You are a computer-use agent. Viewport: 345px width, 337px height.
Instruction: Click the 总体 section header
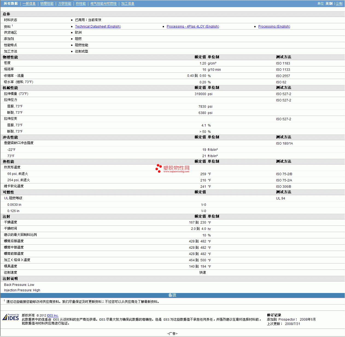[x=7, y=14]
